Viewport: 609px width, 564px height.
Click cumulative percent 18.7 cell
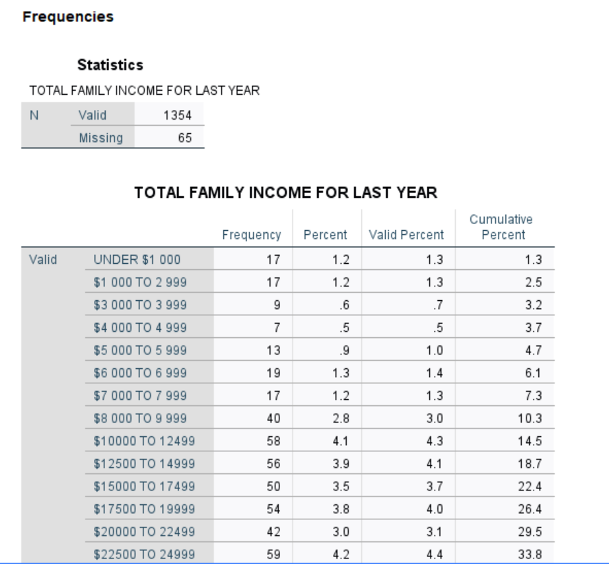pos(530,464)
